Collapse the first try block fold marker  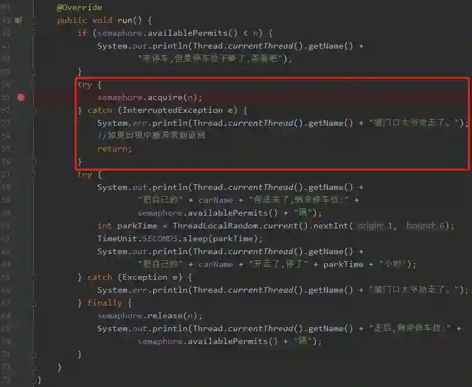coord(34,84)
